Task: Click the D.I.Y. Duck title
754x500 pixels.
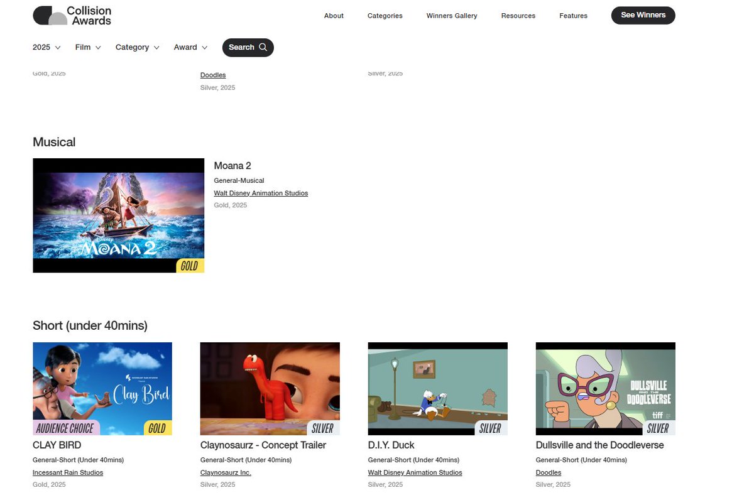Action: [391, 445]
